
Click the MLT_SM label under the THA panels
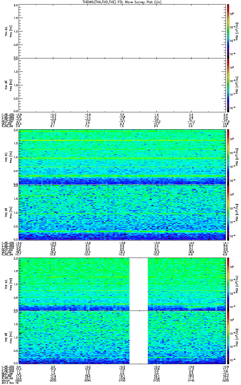7,124
